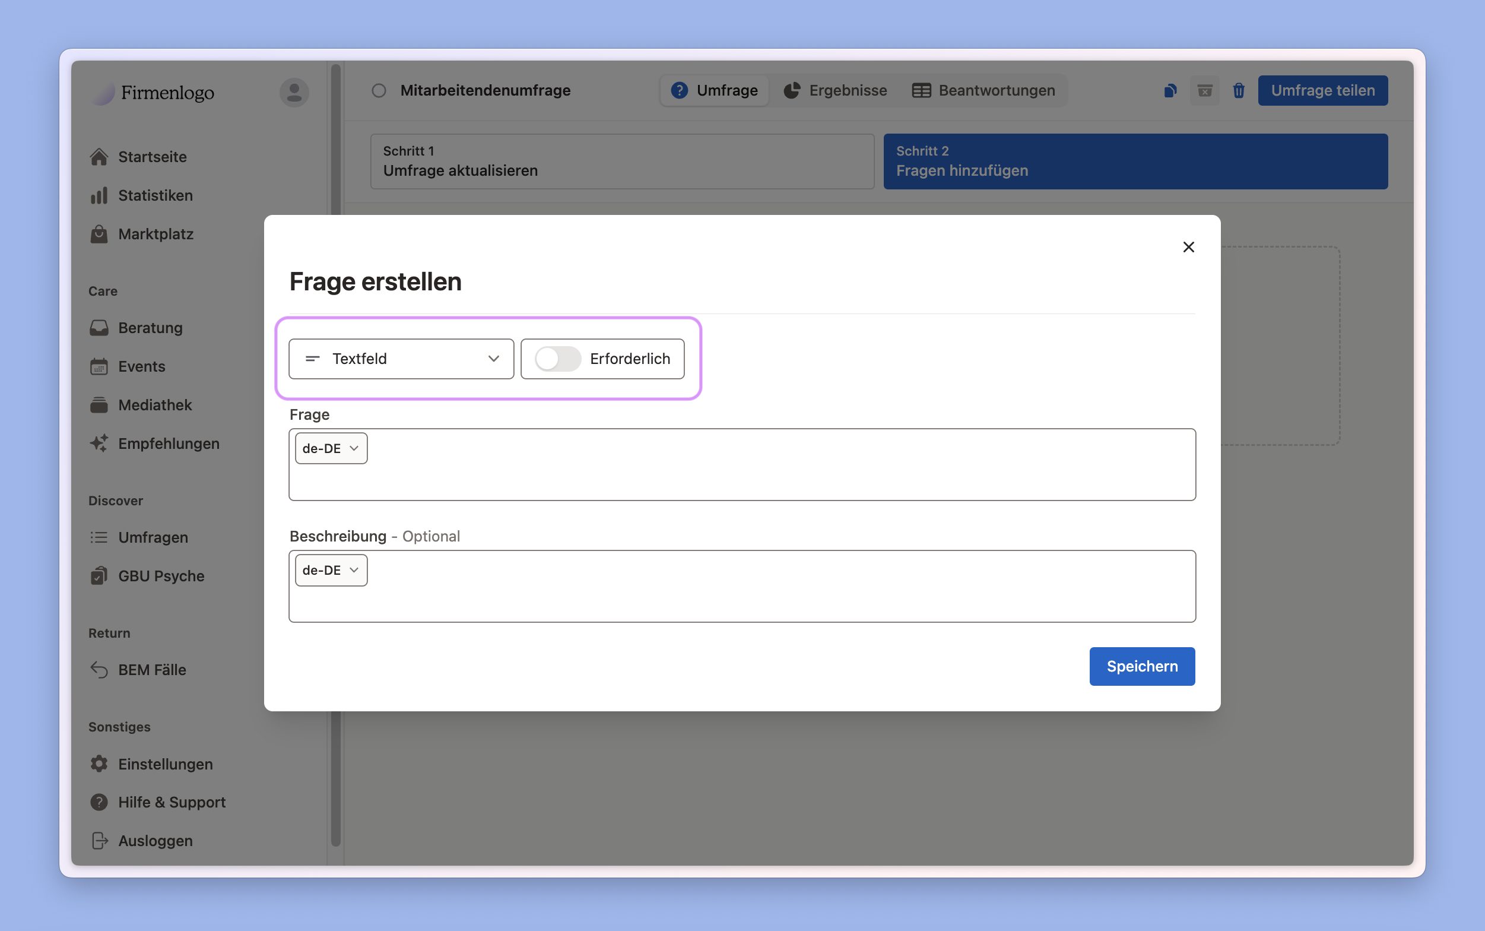
Task: Click the user profile avatar icon
Action: (294, 93)
